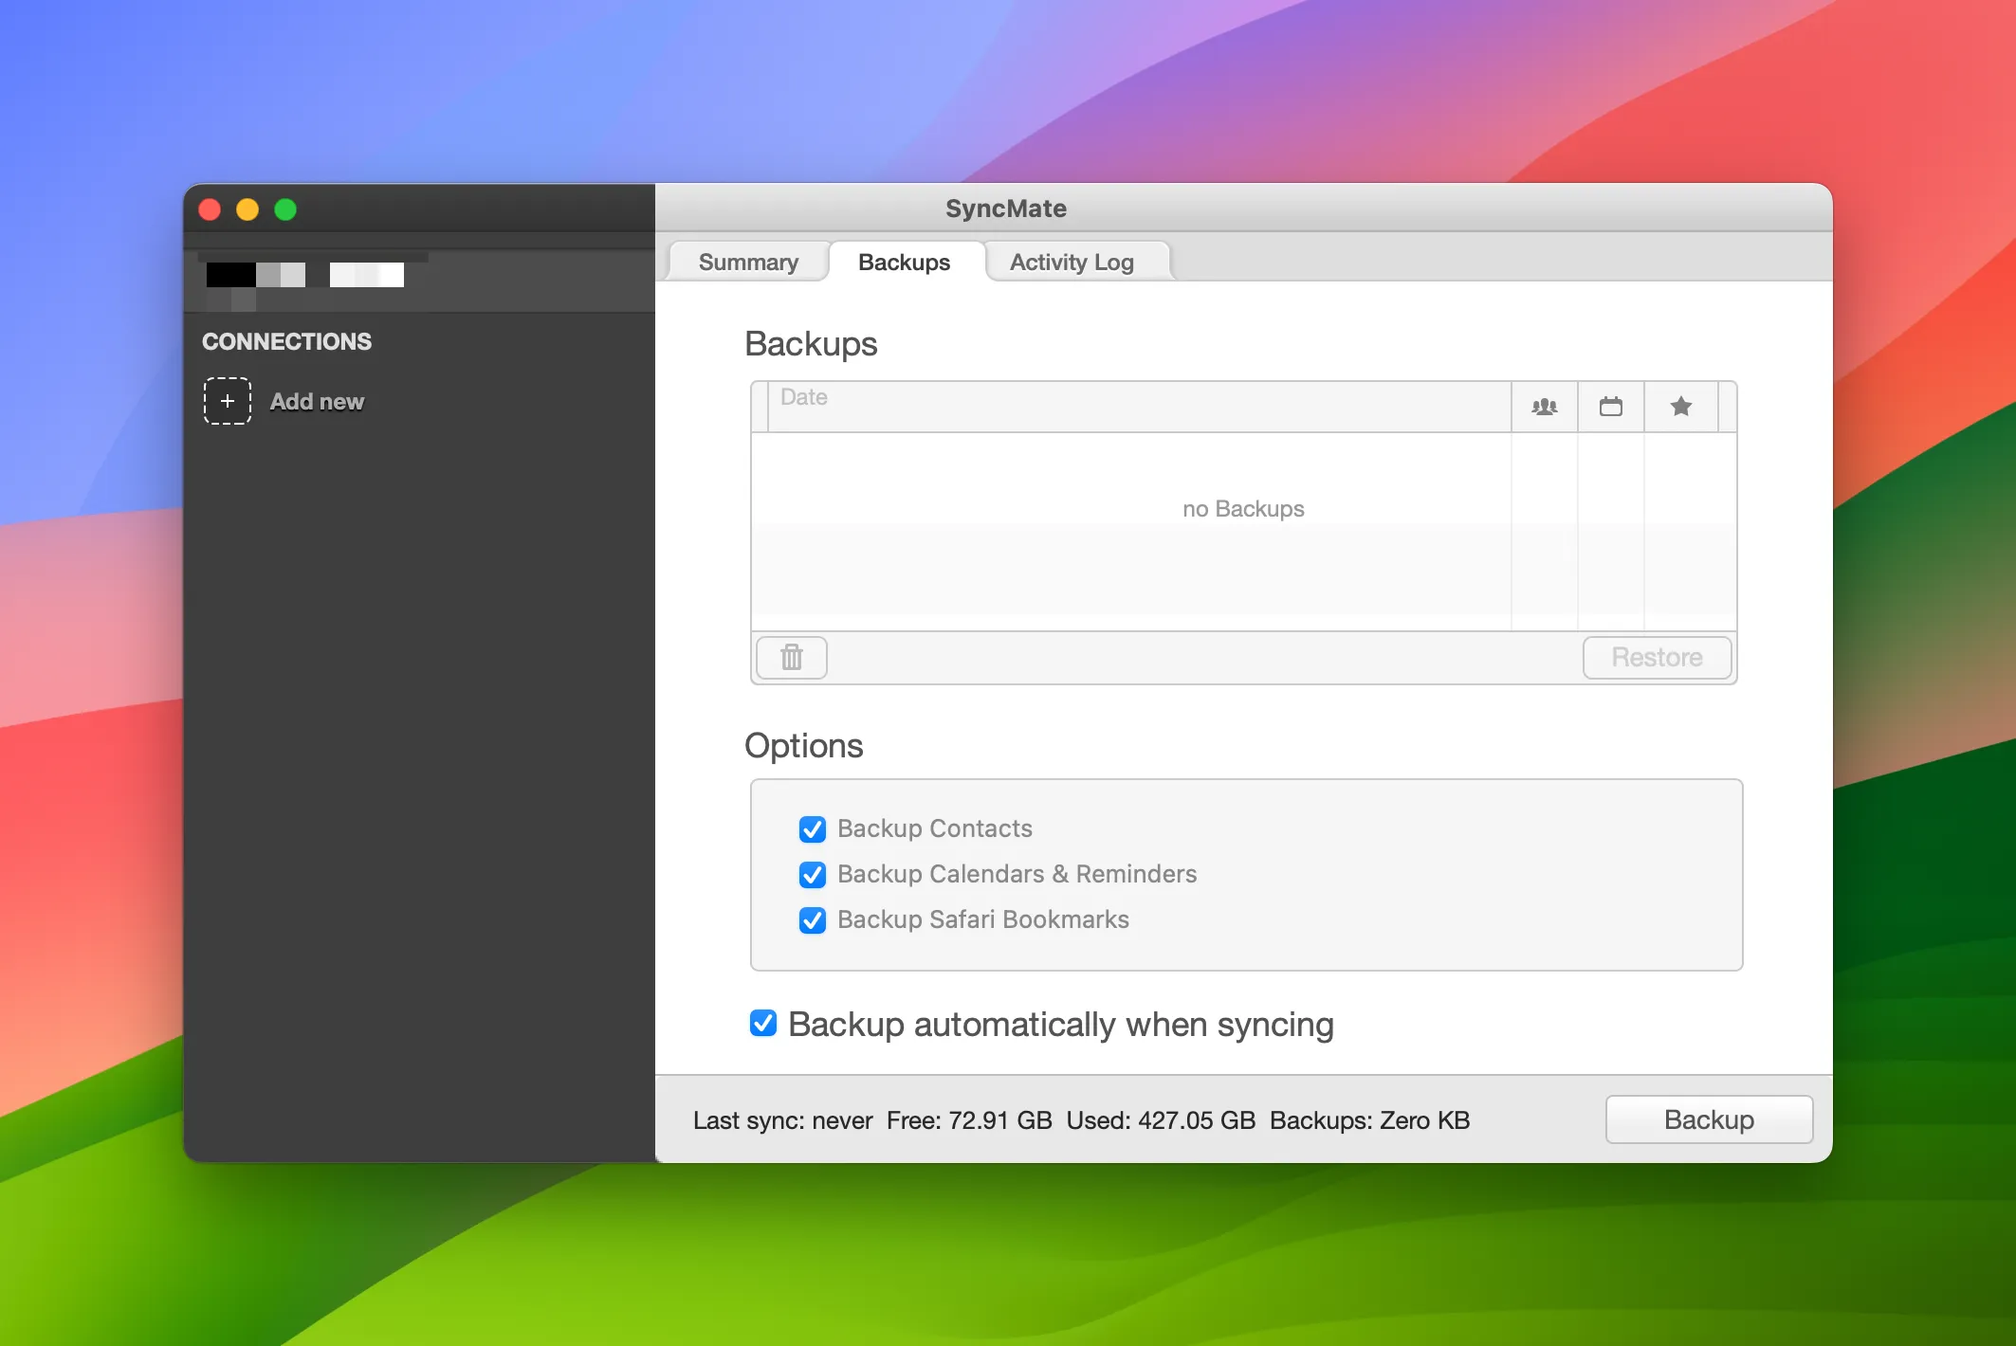Click 'Last sync: never' status text
2016x1346 pixels.
click(x=782, y=1120)
